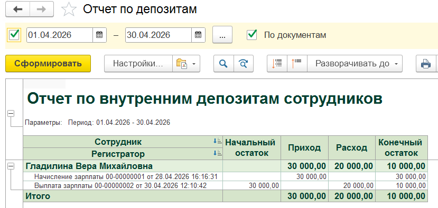Open calendar for end date 30.04.2026
The height and width of the screenshot is (208, 438).
(198, 35)
